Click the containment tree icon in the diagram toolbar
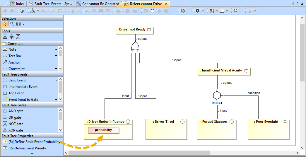Viewport: 306px width, 157px height. pyautogui.click(x=22, y=11)
